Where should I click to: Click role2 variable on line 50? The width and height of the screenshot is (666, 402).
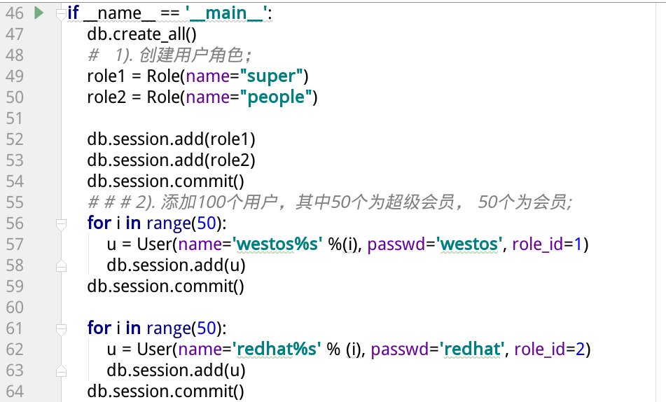click(106, 97)
